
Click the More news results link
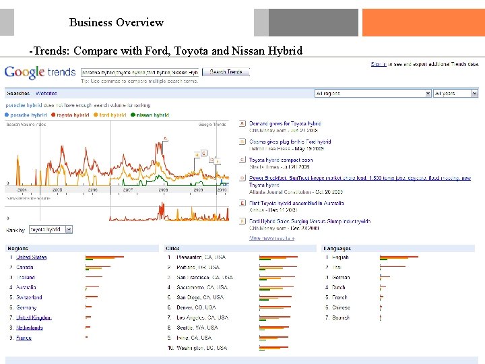pos(271,238)
